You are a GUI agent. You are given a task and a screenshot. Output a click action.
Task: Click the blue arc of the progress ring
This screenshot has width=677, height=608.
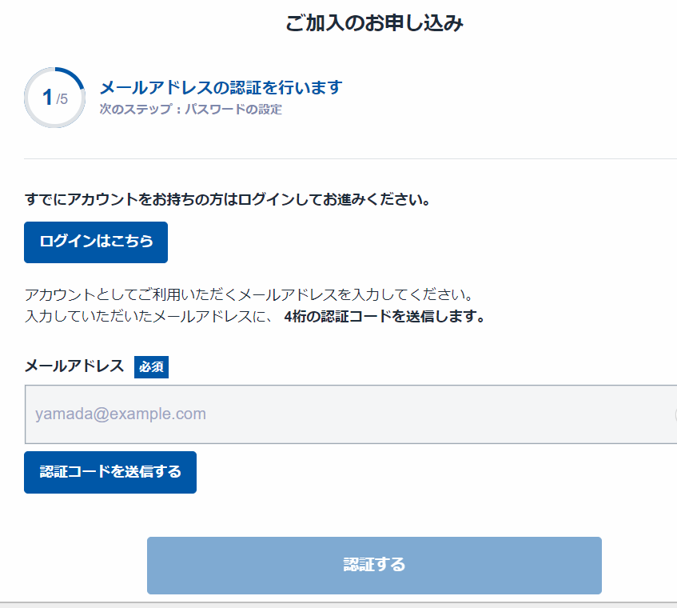click(x=74, y=74)
